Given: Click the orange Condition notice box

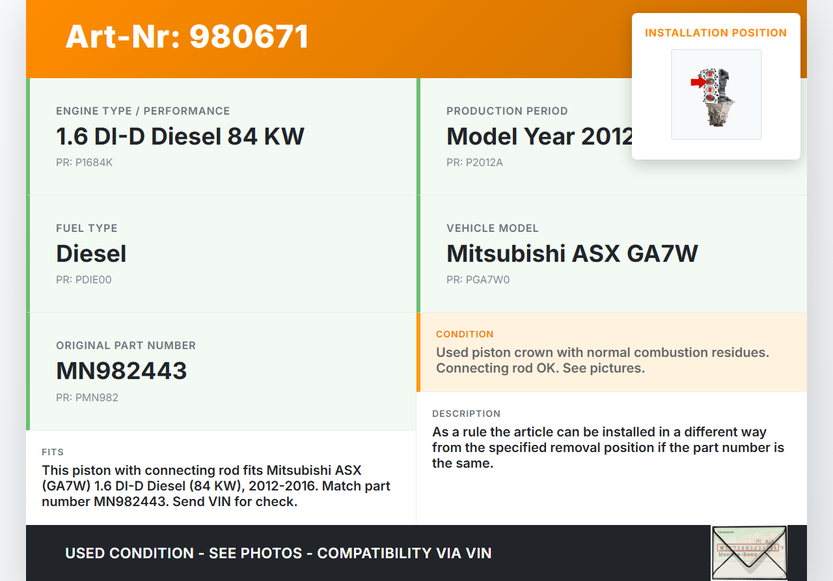Looking at the screenshot, I should click(x=612, y=352).
